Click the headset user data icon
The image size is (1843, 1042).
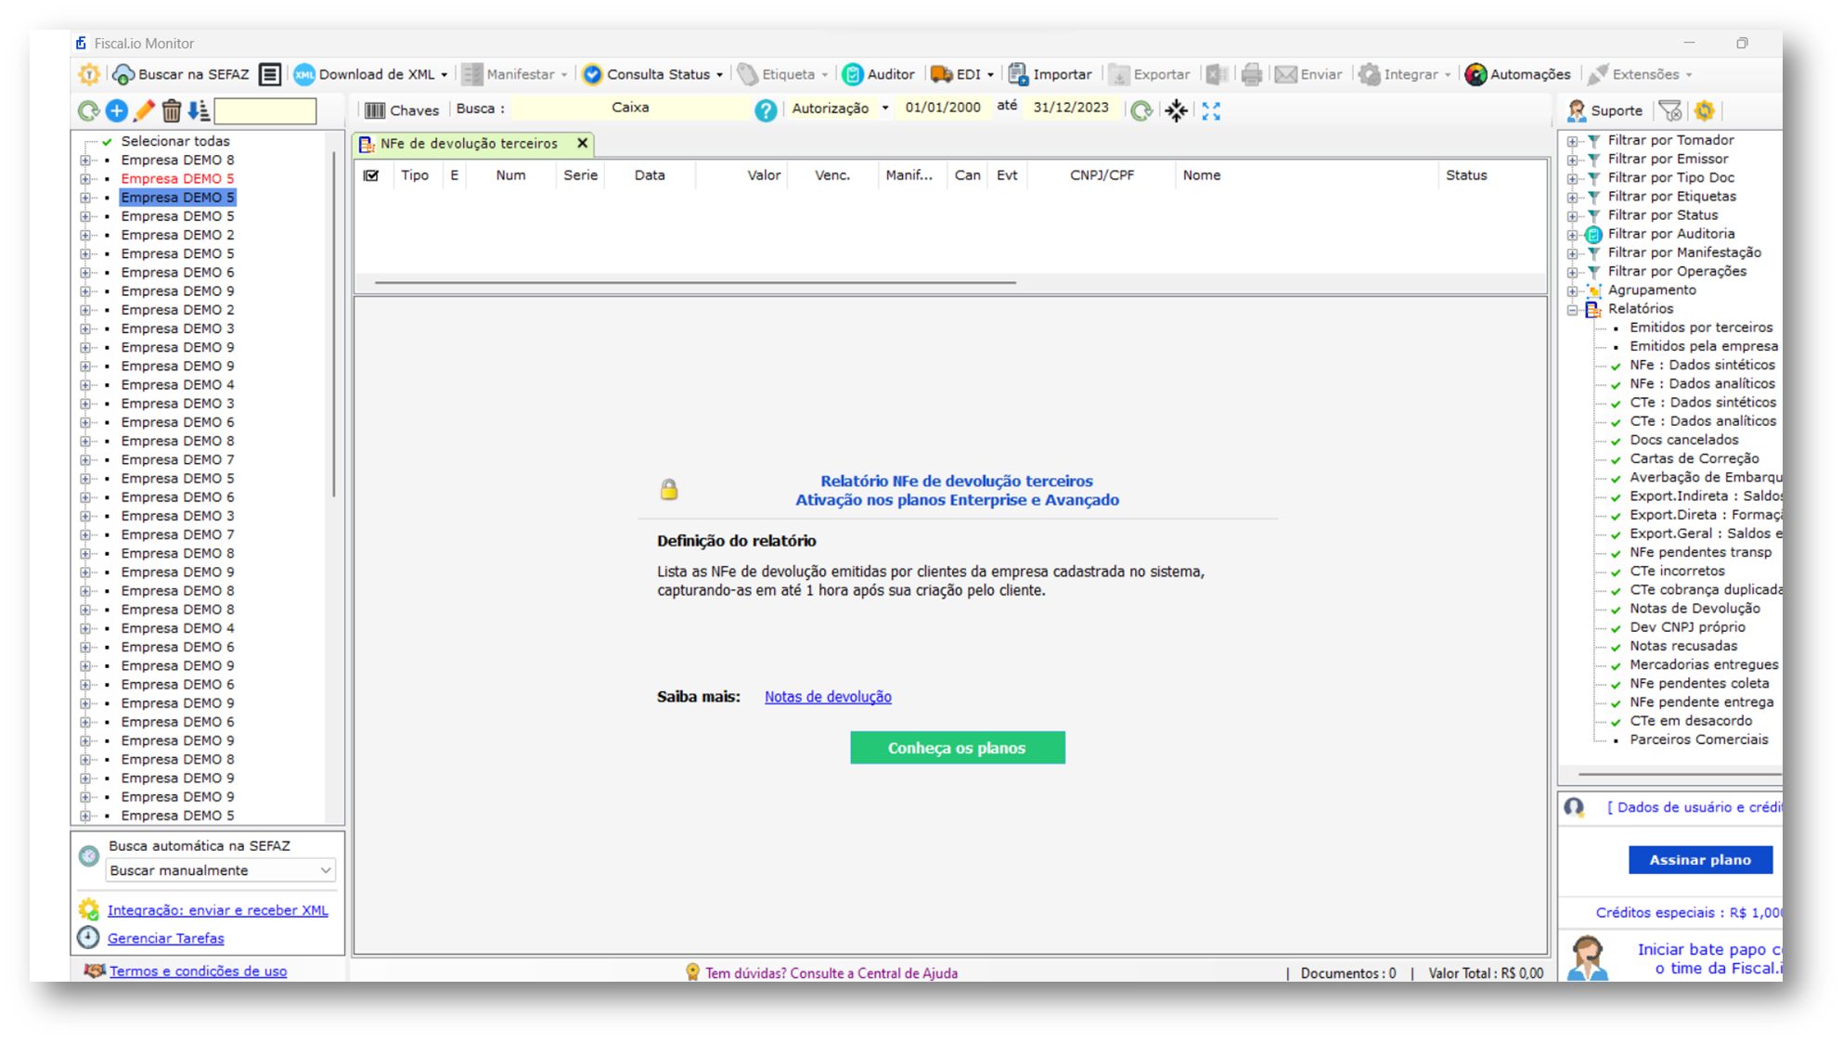(1574, 807)
